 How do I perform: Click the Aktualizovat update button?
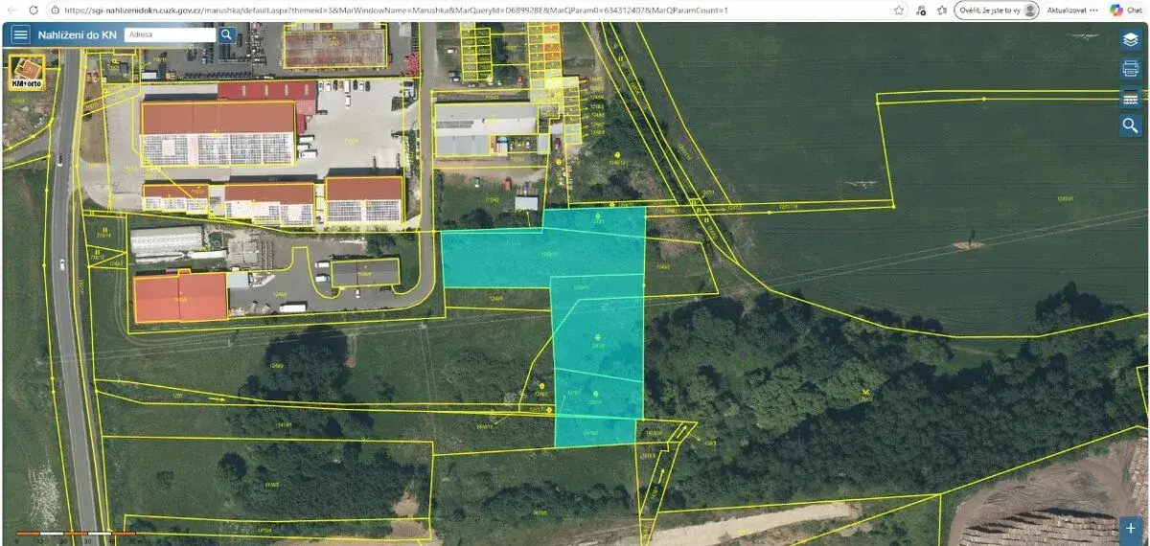[x=1069, y=10]
